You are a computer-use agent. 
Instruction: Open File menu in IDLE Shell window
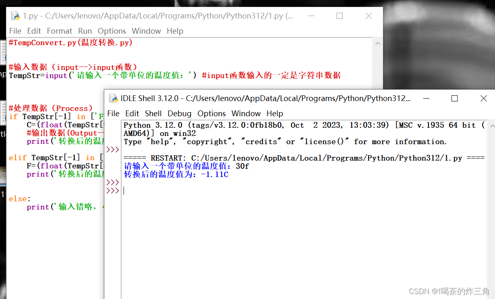113,114
